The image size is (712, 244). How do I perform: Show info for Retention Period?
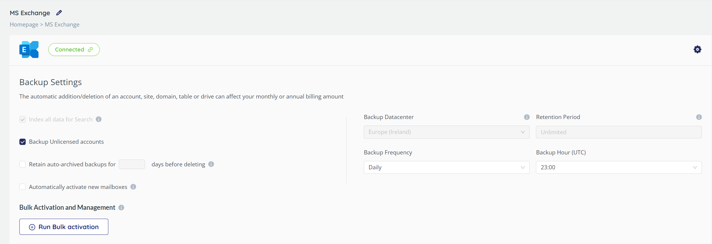[x=699, y=117]
